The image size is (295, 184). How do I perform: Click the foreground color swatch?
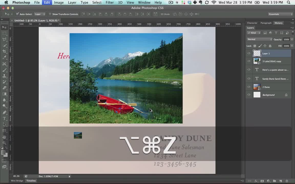[x=3, y=153]
